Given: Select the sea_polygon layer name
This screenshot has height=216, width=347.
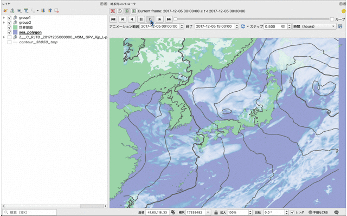Looking at the screenshot, I should pos(30,32).
